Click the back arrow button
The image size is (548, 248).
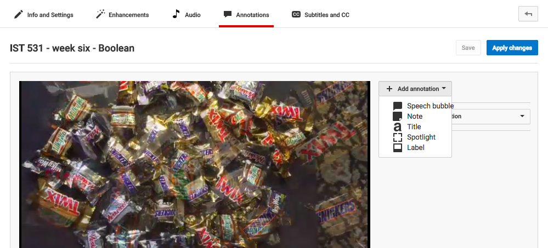pos(528,14)
